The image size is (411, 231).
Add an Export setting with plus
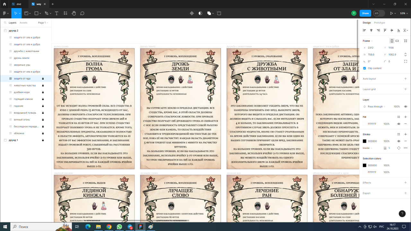(x=406, y=193)
